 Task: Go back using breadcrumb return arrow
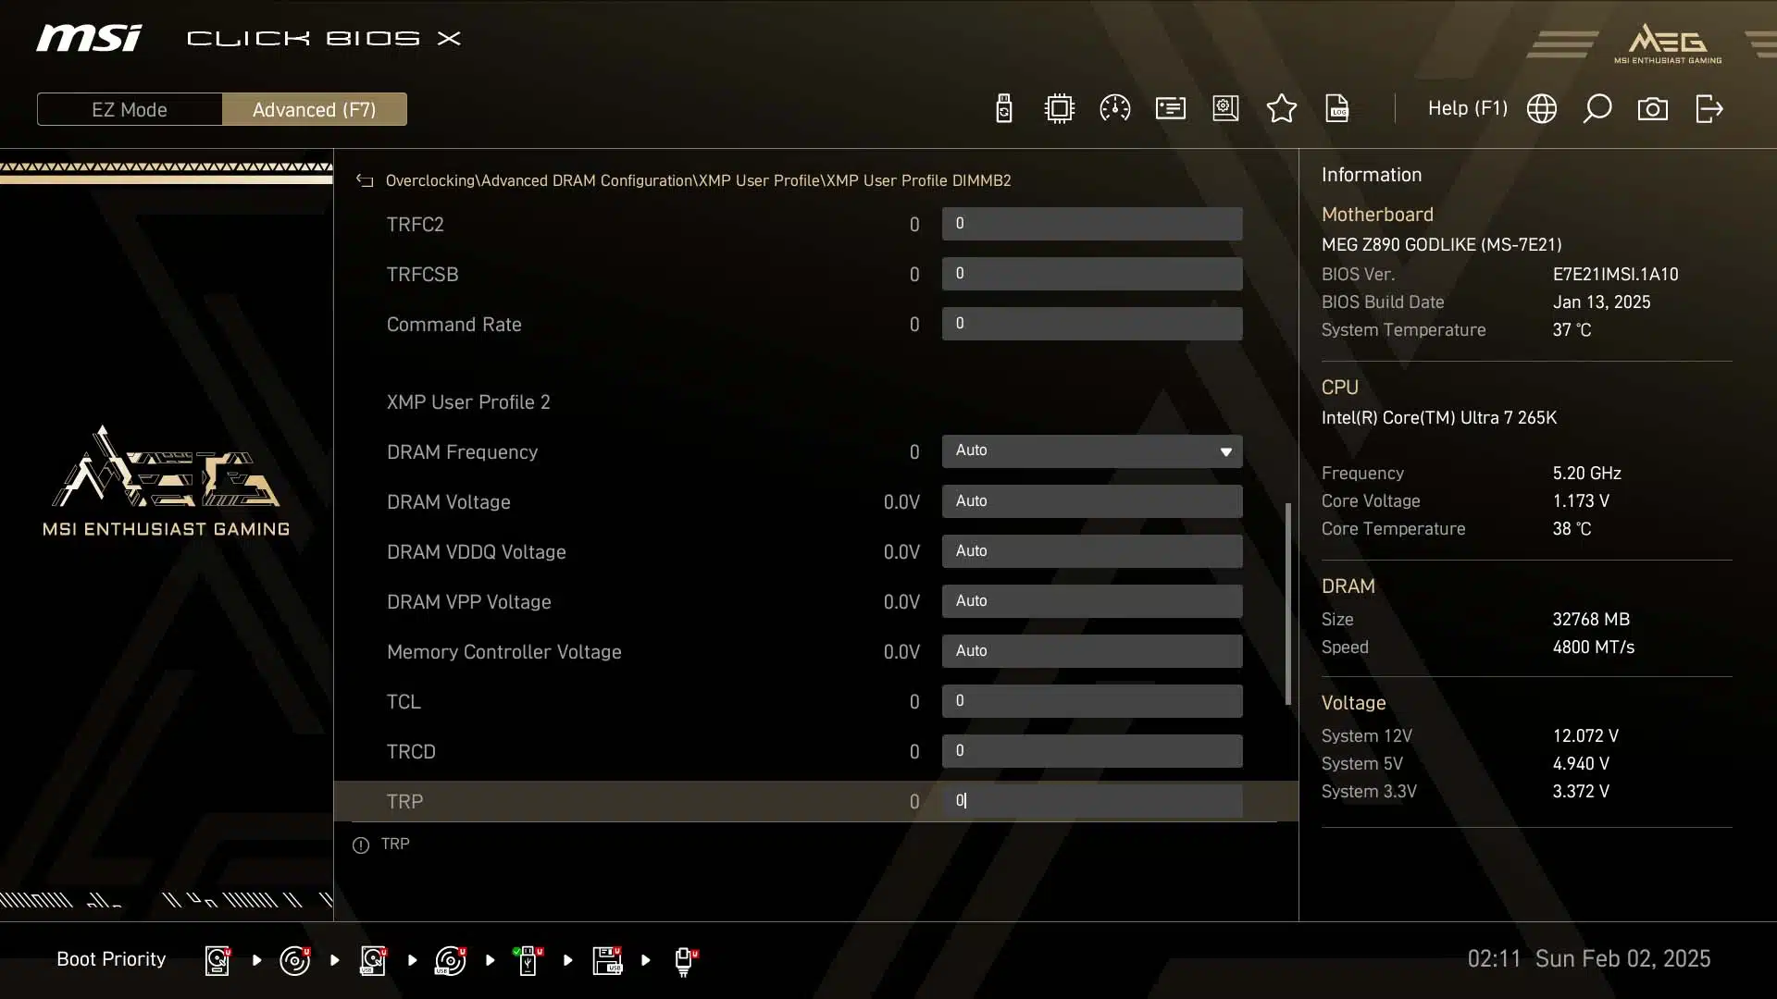pos(365,180)
